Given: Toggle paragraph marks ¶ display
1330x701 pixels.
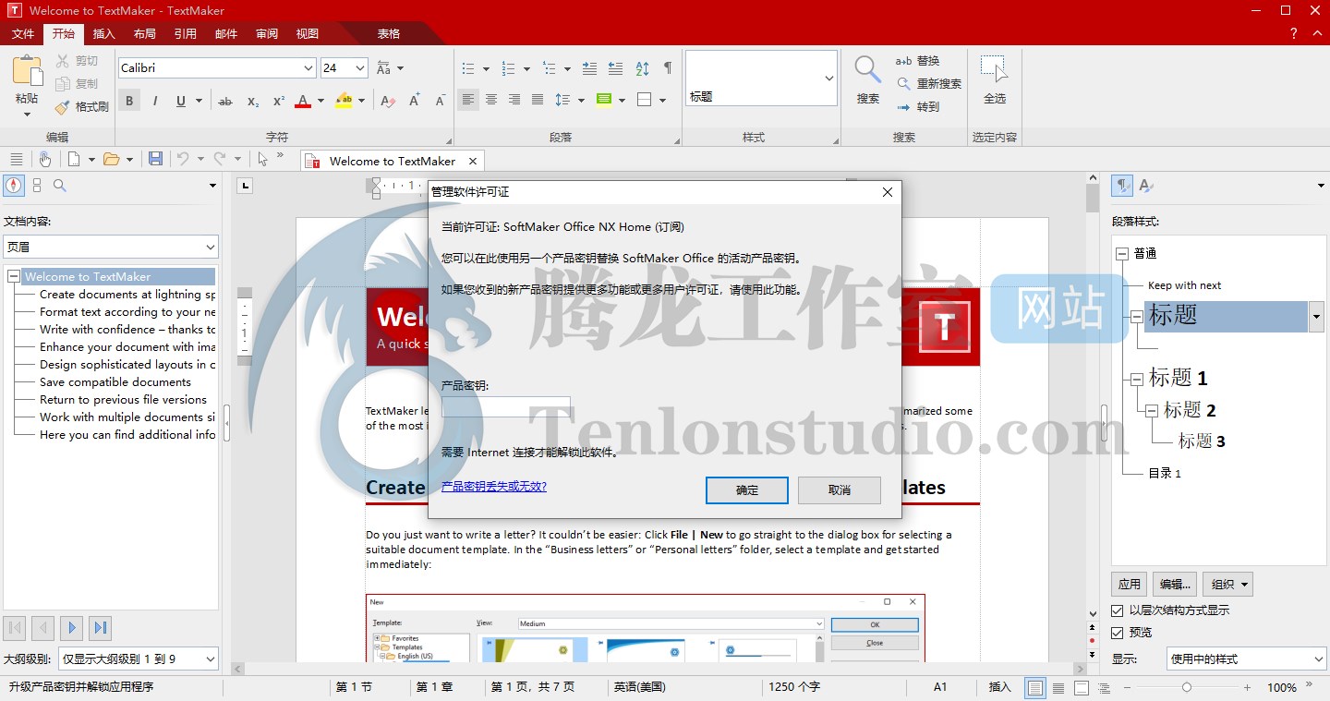Looking at the screenshot, I should [668, 68].
